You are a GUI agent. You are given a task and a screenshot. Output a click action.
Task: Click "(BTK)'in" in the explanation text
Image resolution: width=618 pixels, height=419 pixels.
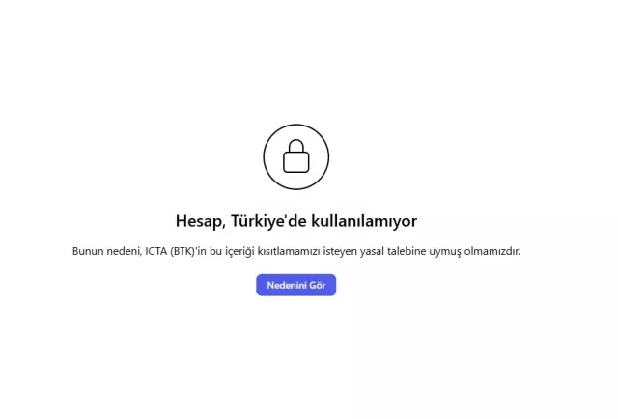click(188, 251)
